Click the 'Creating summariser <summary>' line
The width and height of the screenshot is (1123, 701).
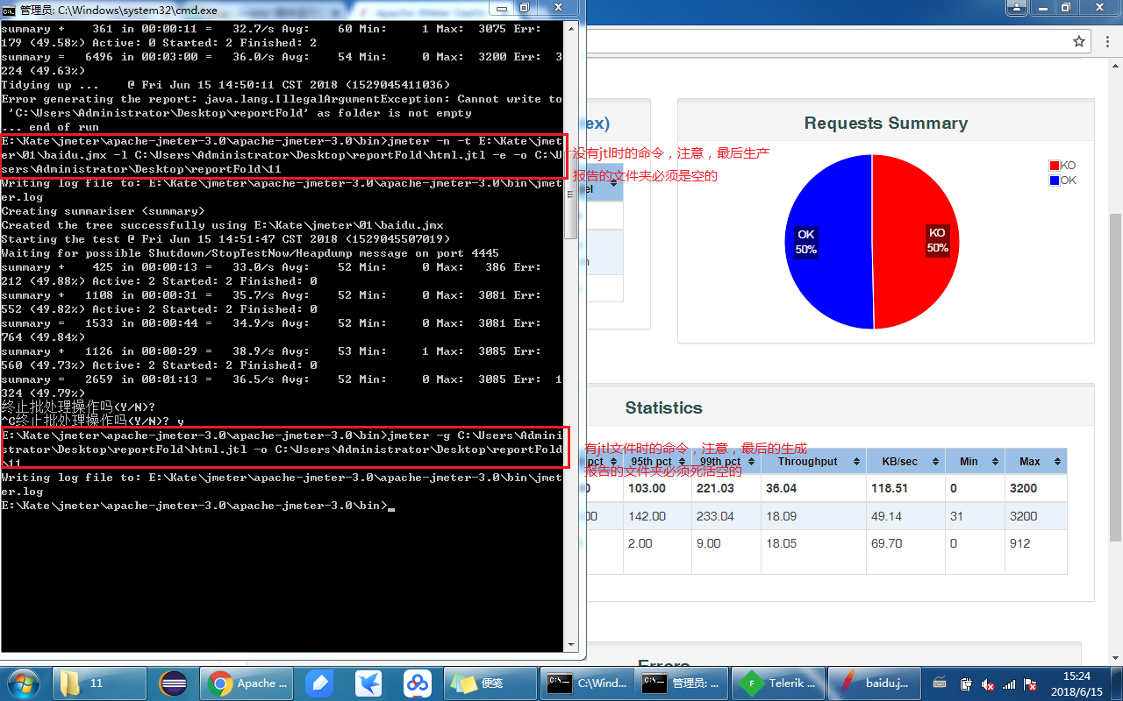(103, 211)
